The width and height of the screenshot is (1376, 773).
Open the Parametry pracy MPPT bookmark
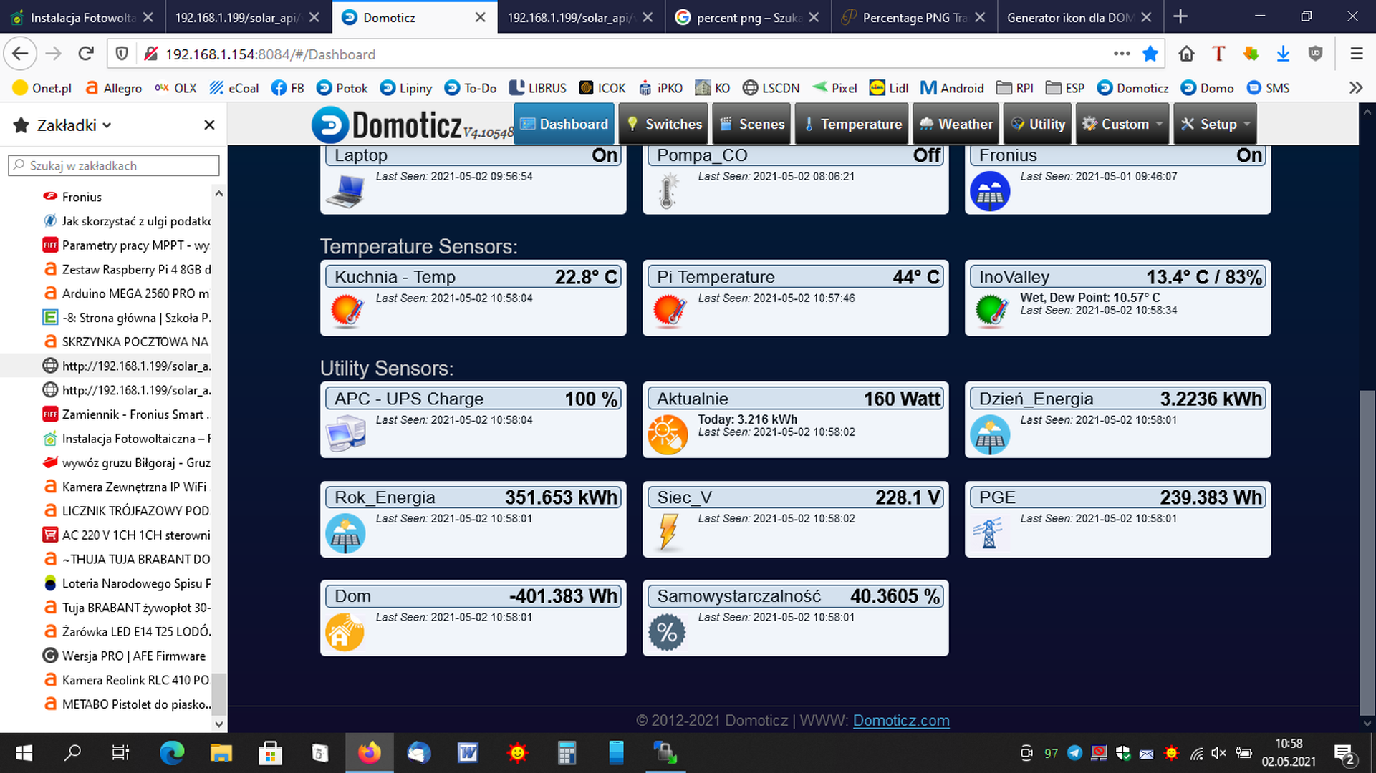point(126,245)
